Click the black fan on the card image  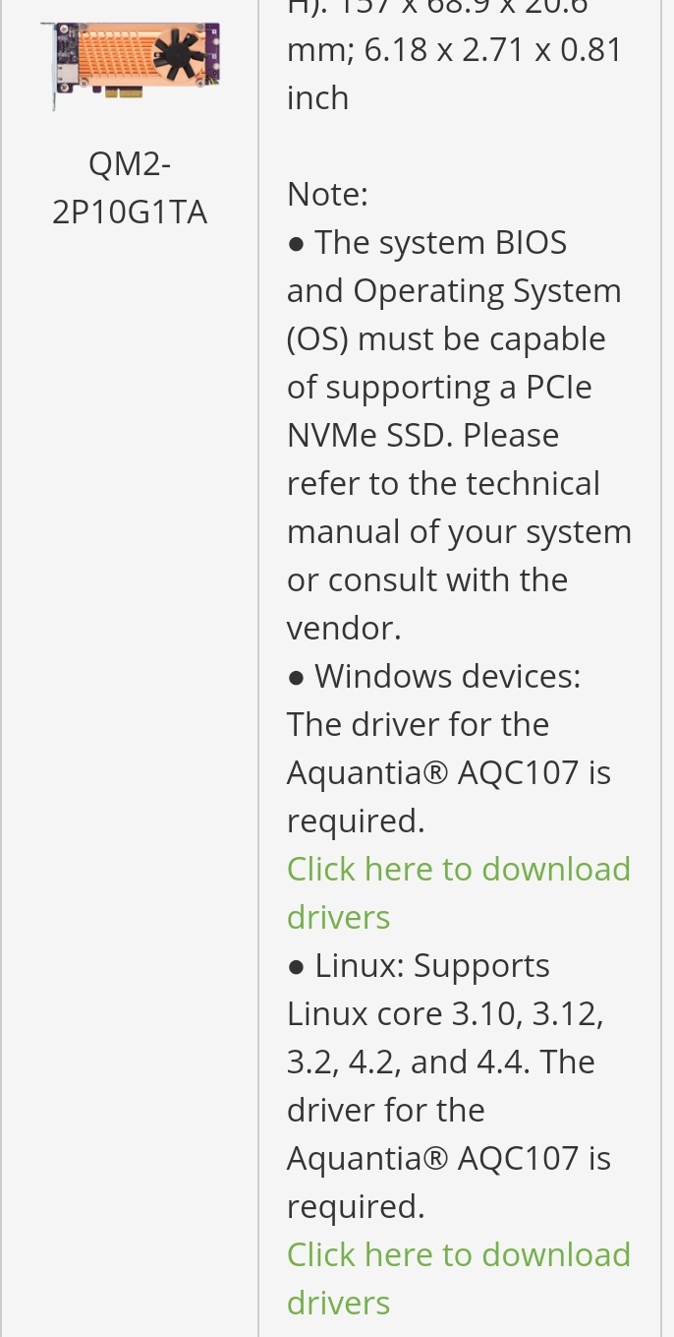[x=177, y=54]
